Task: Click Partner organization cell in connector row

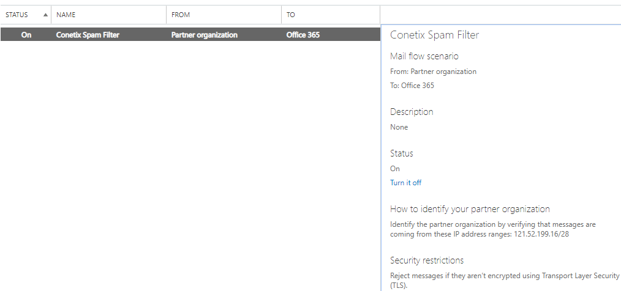Action: 205,35
